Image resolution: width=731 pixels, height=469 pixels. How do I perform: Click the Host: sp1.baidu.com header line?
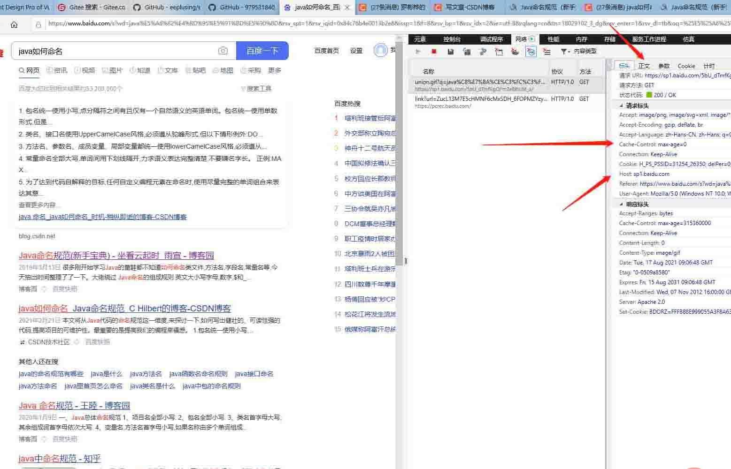pos(644,174)
